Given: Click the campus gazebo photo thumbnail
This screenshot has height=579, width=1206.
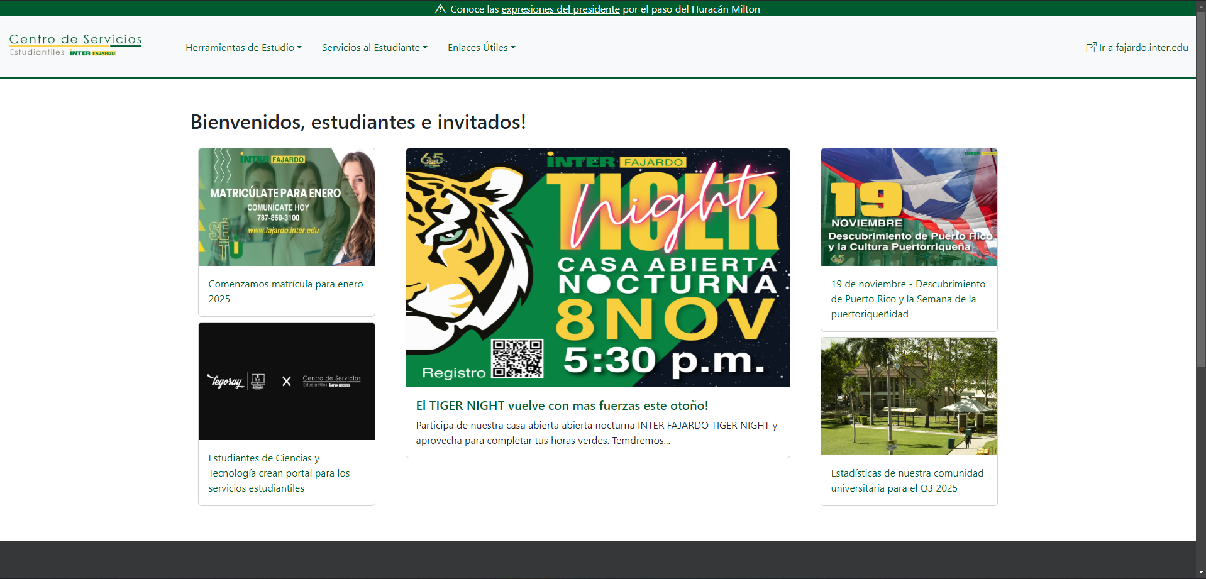Looking at the screenshot, I should (909, 396).
